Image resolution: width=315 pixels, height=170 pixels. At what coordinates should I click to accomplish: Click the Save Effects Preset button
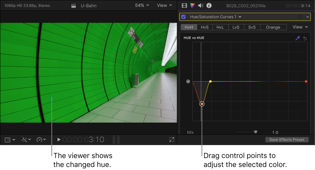[x=287, y=140]
